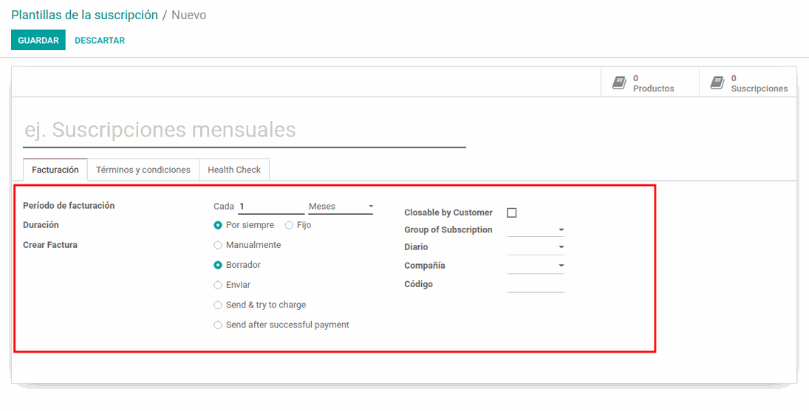Screen dimensions: 809x411
Task: Open the 0 Productos stat button
Action: (650, 83)
